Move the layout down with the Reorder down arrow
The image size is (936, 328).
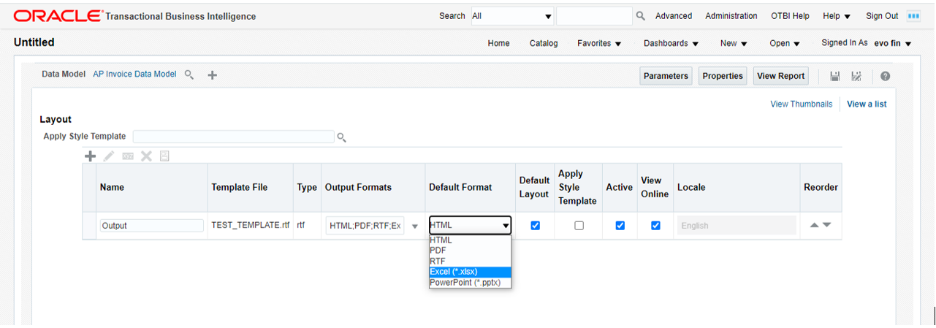(826, 225)
